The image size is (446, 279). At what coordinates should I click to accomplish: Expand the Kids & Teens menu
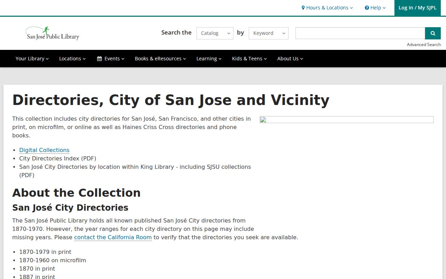click(249, 59)
